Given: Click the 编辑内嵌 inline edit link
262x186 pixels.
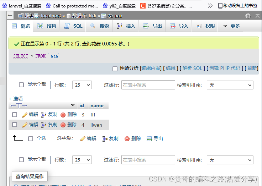Looking at the screenshot, I should (x=151, y=69).
